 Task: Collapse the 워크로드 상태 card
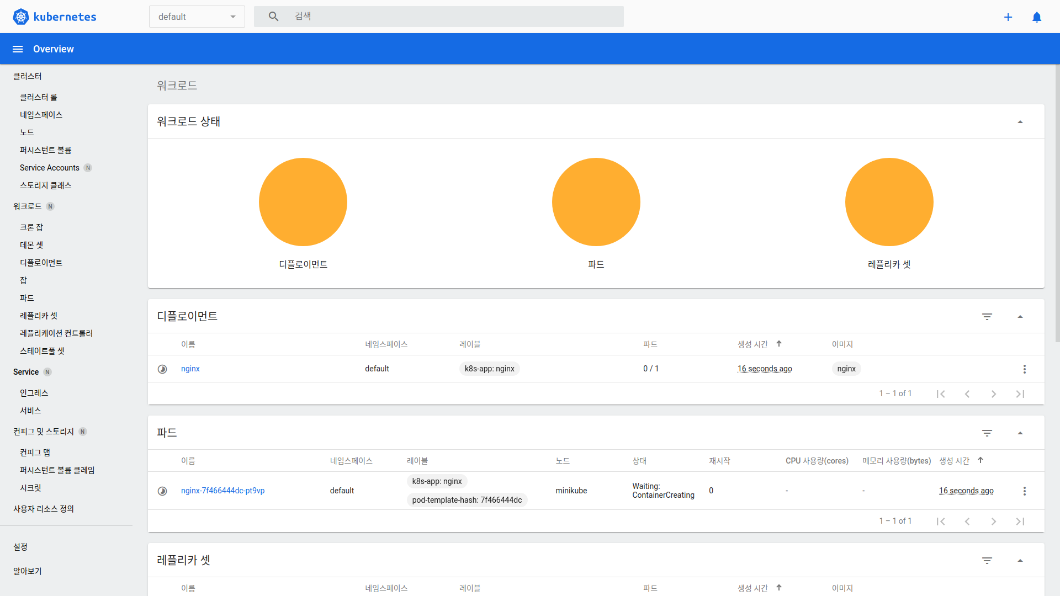click(1020, 122)
